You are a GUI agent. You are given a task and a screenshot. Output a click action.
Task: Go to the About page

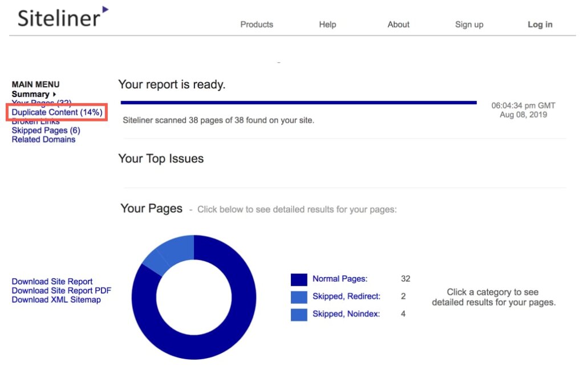[398, 25]
